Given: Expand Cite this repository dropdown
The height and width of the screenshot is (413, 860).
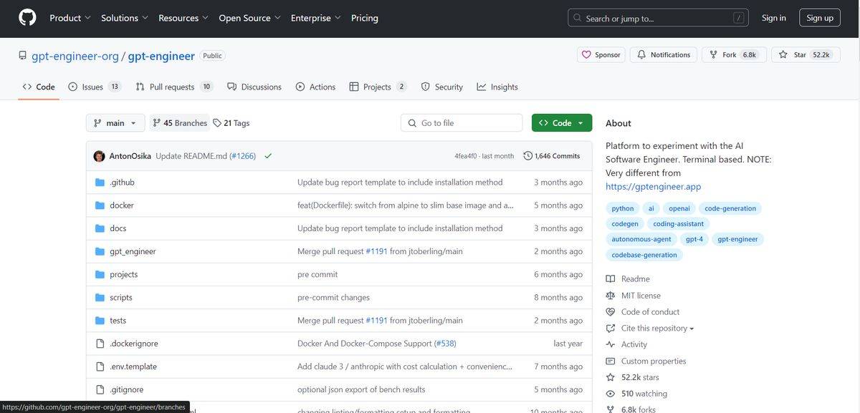Looking at the screenshot, I should [656, 328].
